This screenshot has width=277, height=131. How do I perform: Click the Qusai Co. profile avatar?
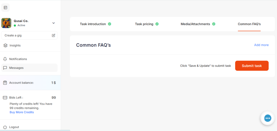[x=6, y=23]
